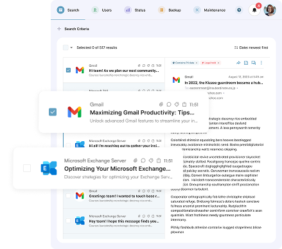Click comment icon on 'Maximizing Gmail Productivity' card
This screenshot has width=282, height=249.
click(x=169, y=105)
